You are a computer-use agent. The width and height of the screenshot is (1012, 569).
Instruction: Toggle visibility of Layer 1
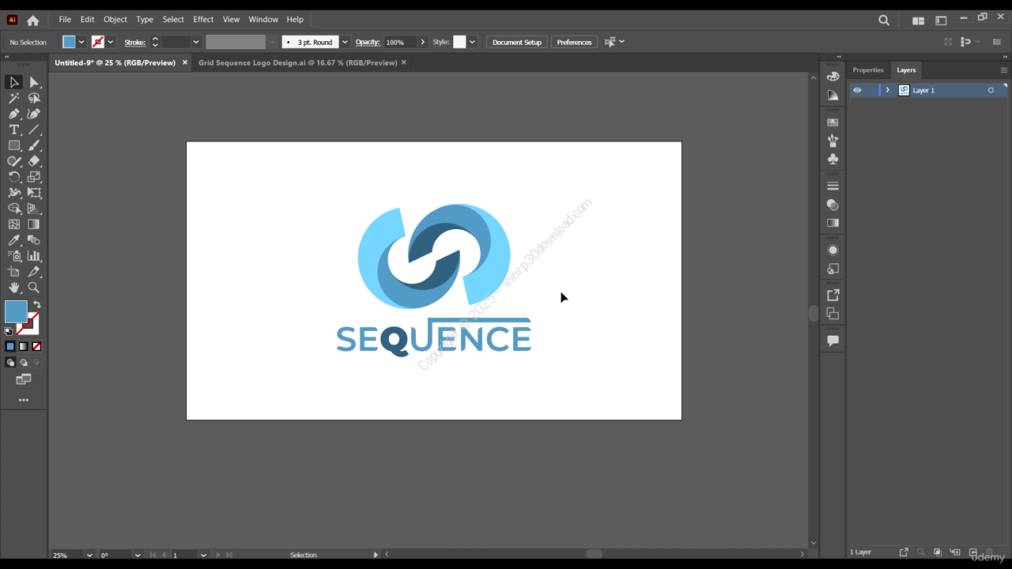857,90
